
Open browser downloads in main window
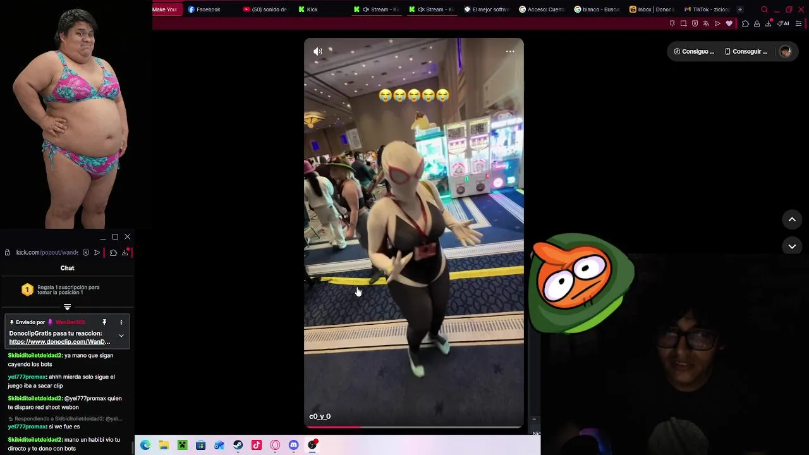[768, 23]
